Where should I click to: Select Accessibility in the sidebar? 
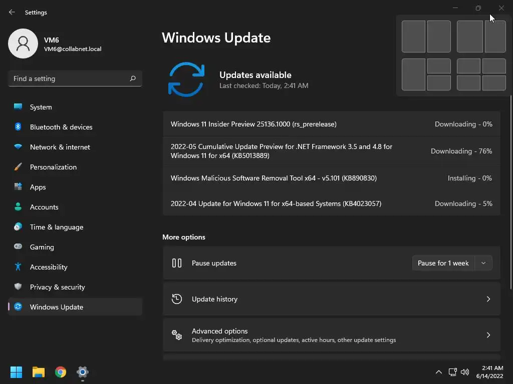(75, 267)
